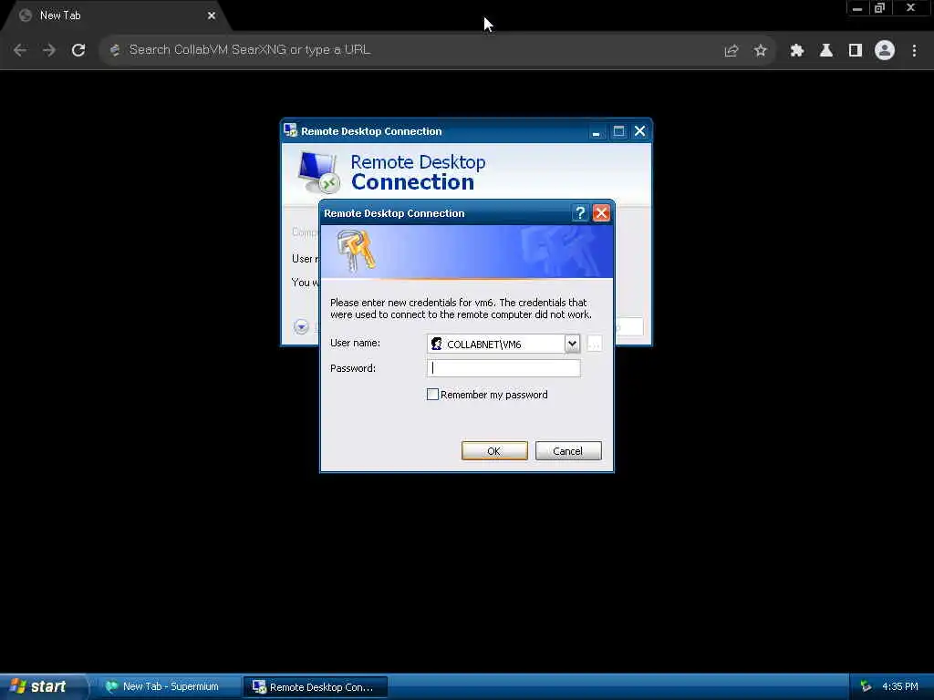
Task: Open the Windows start menu
Action: tap(44, 686)
